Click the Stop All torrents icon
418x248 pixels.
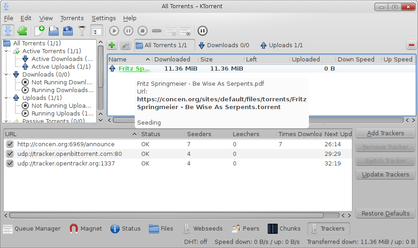tap(185, 31)
